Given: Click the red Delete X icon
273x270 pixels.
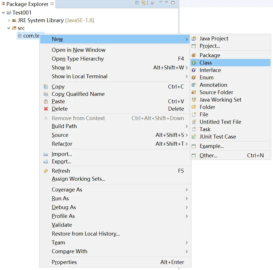Looking at the screenshot, I should pyautogui.click(x=46, y=109).
